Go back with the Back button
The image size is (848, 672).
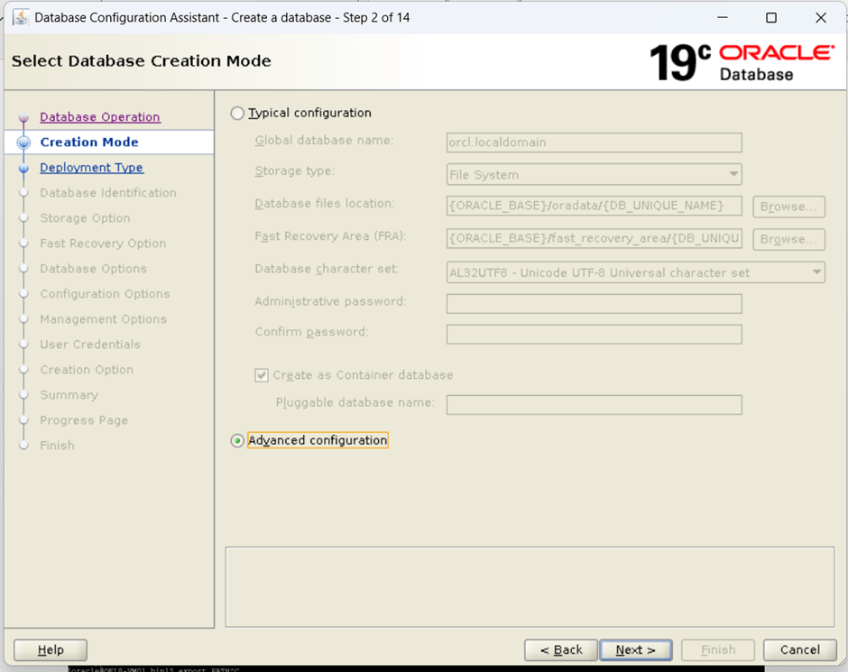tap(560, 649)
